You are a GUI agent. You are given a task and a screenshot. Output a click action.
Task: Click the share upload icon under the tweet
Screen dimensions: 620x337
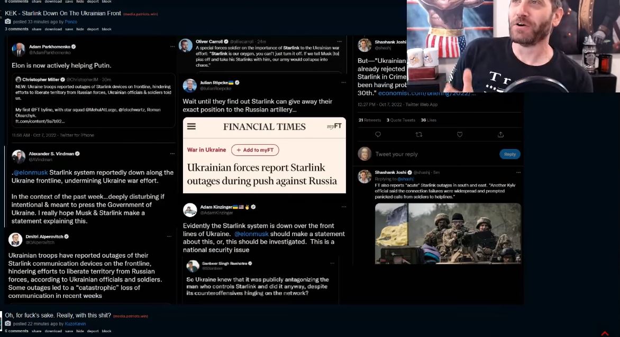500,135
